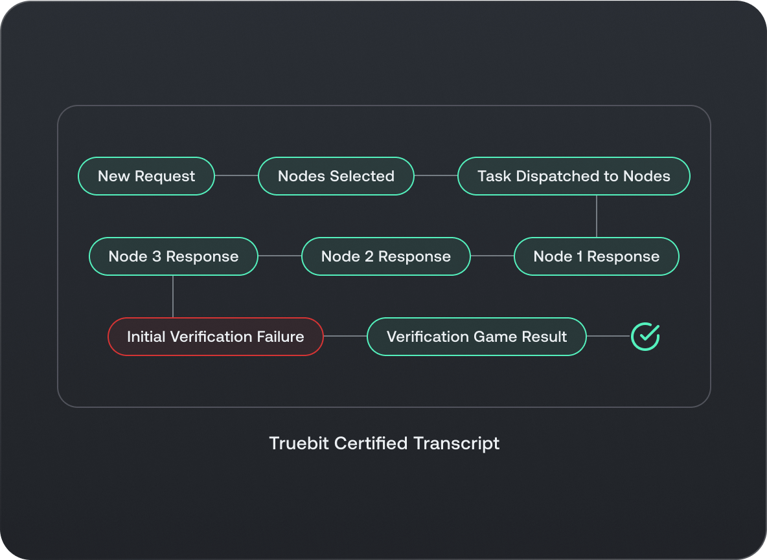Click the green verification success checkmark icon
Screen dimensions: 767x560
(x=645, y=337)
